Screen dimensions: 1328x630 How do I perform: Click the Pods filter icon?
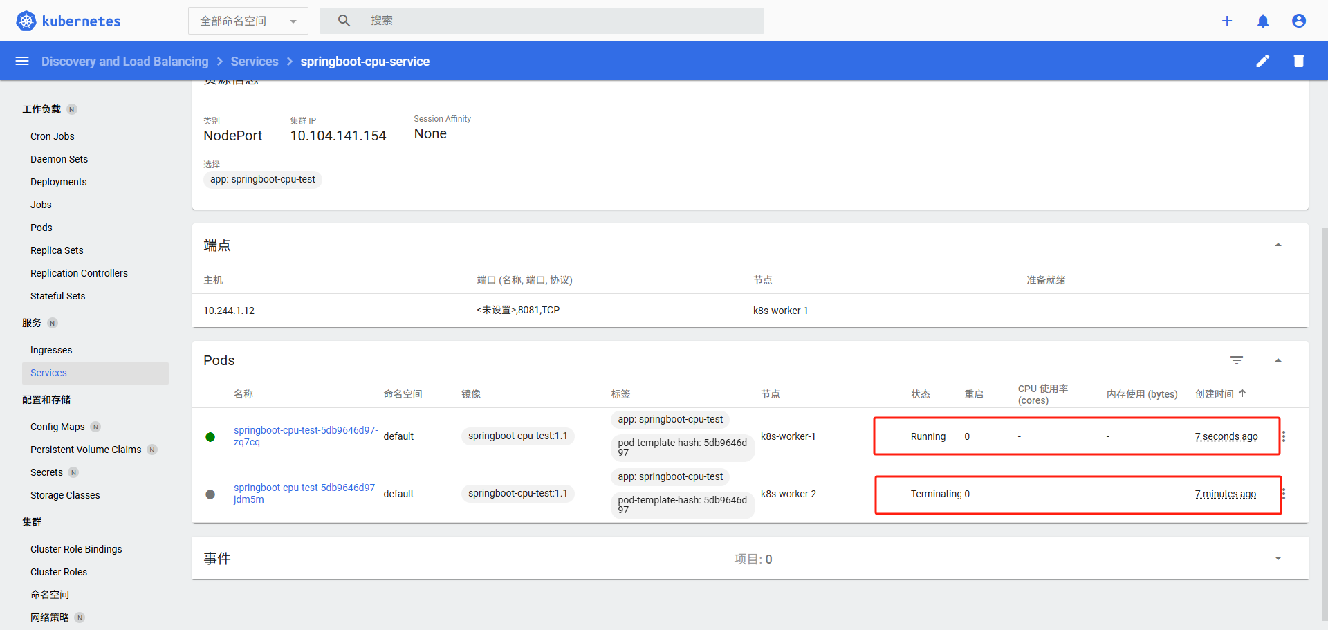(x=1237, y=360)
